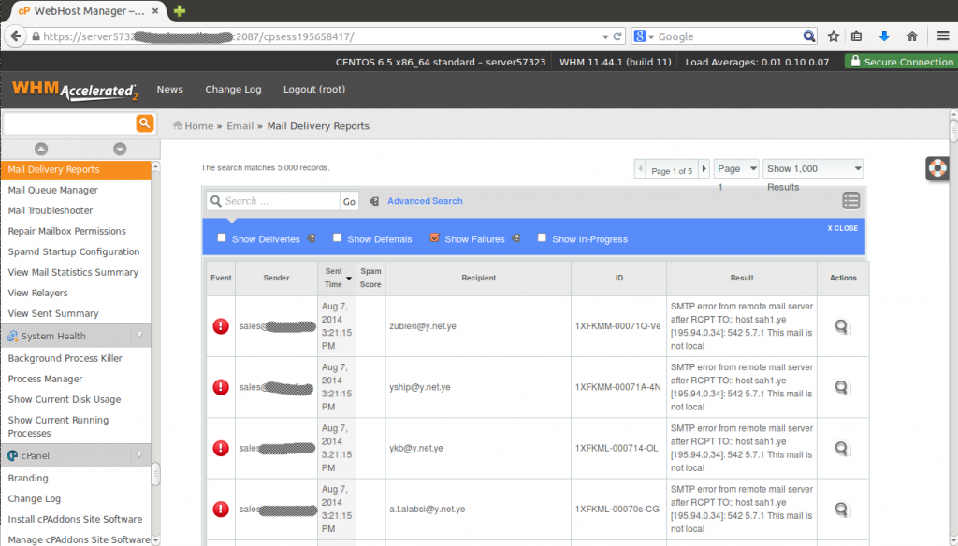Open details magnifier for message 1XFKMM-00071Q-Ve
This screenshot has height=546, width=958.
[841, 326]
